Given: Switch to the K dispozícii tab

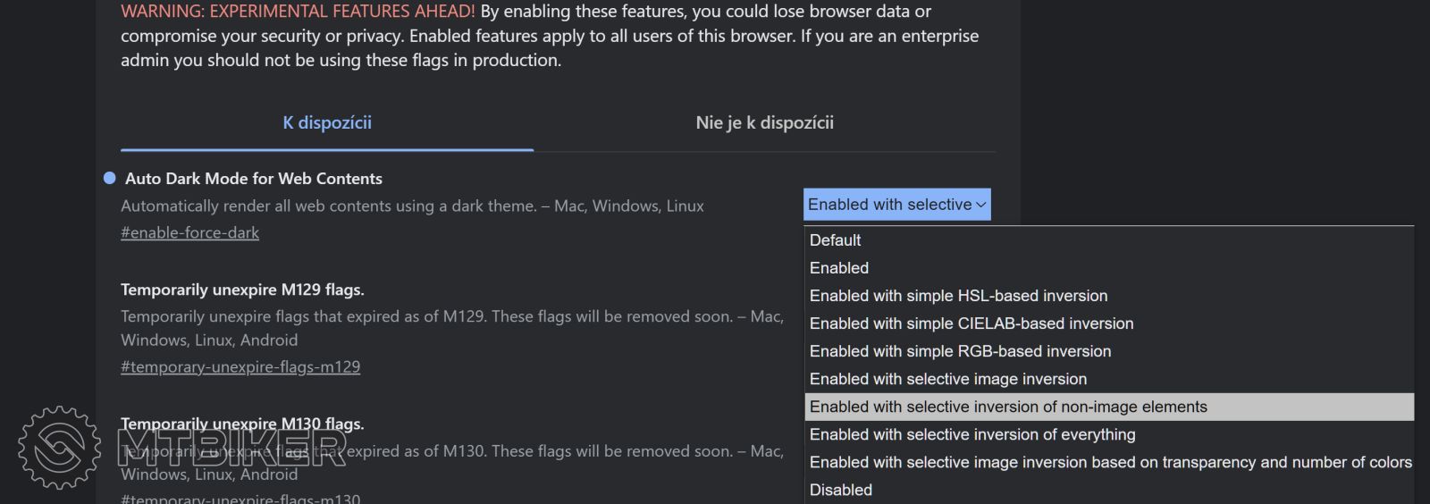Looking at the screenshot, I should (327, 123).
